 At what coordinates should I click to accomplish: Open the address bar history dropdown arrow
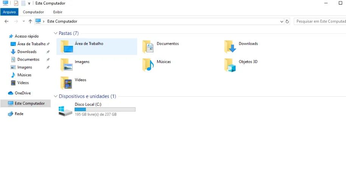pyautogui.click(x=281, y=22)
